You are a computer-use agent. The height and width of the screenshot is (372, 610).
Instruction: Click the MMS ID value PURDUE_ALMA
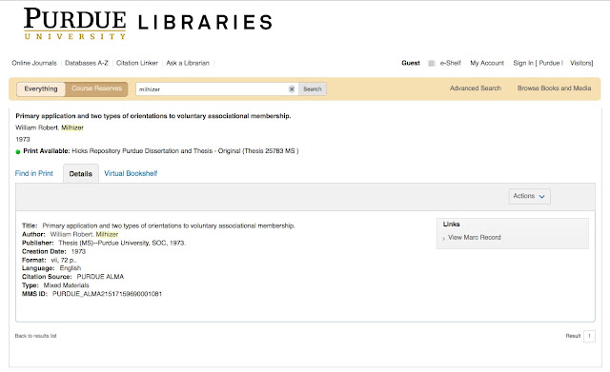click(107, 294)
